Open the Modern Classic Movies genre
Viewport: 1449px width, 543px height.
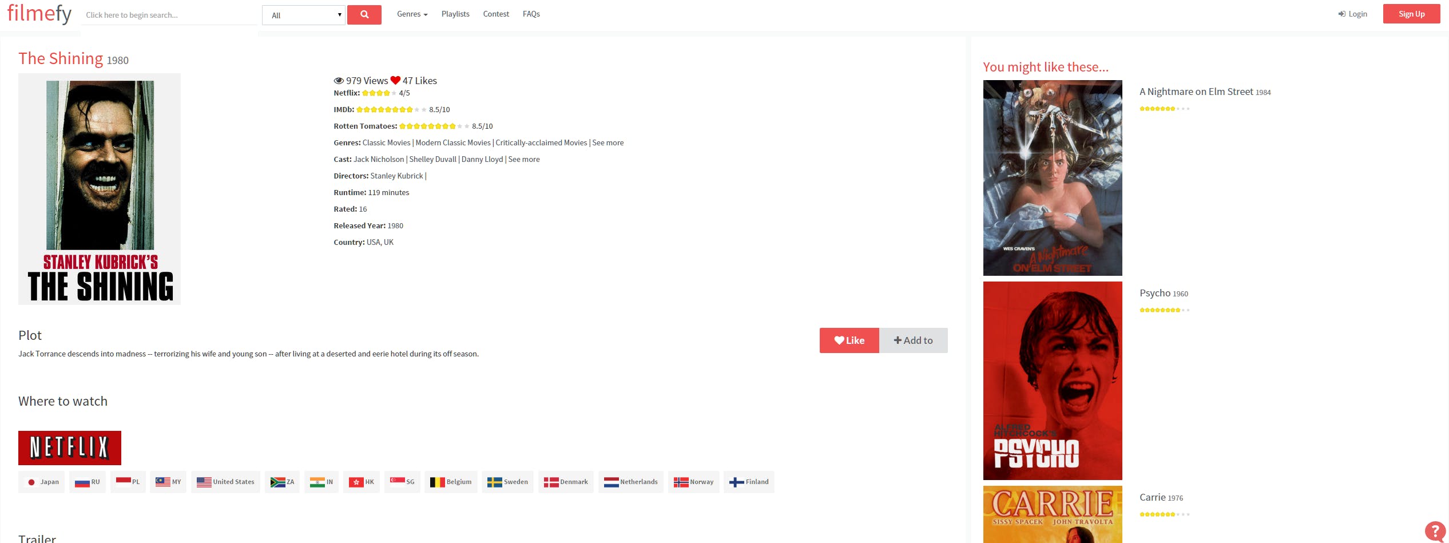[453, 142]
